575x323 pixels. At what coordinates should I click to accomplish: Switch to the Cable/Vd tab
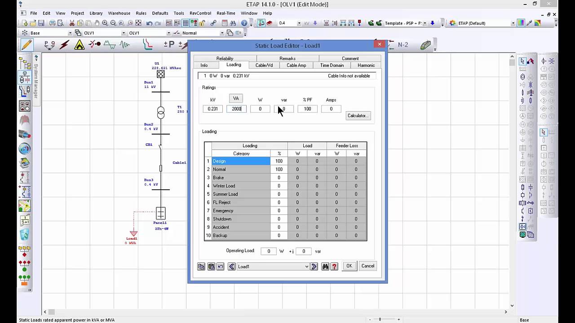point(264,65)
